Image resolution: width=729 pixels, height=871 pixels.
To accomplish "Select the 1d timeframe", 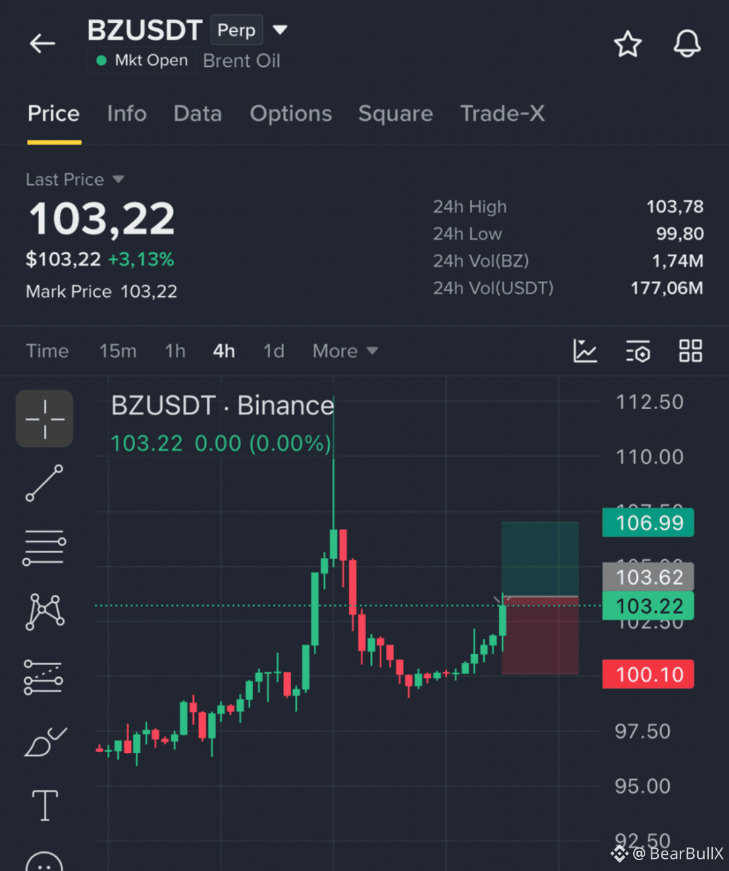I will pos(273,351).
